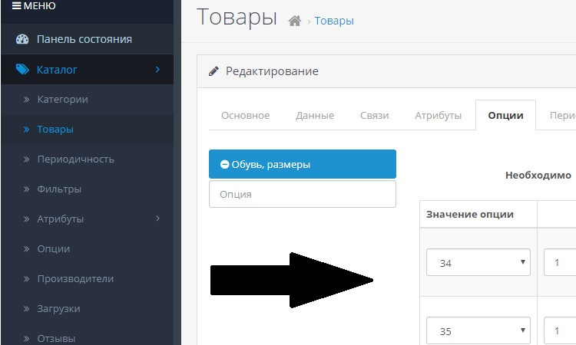Click the Значение опции column header
The height and width of the screenshot is (345, 576).
coord(470,215)
